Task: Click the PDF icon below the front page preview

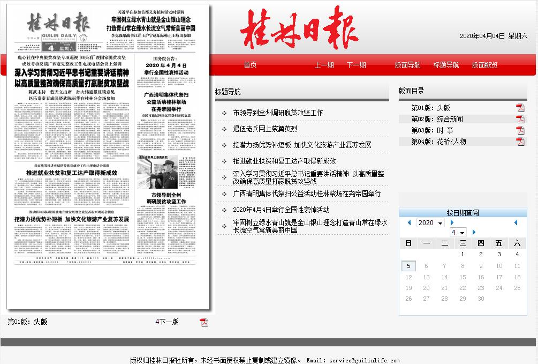Action: [x=203, y=322]
